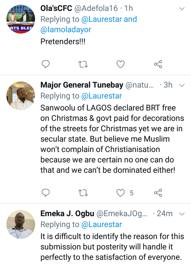Retweet Ola'sCFC's "Pretenders!!!" tweet

pos(83,64)
